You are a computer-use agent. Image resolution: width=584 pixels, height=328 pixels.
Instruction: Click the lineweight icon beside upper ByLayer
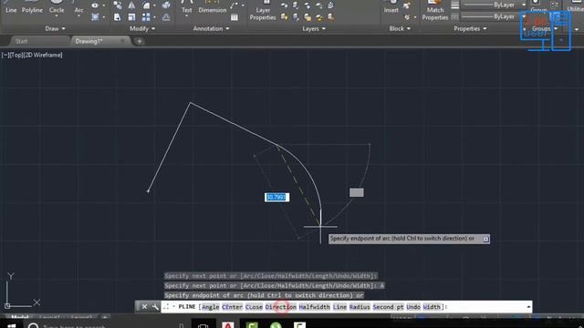pyautogui.click(x=454, y=5)
